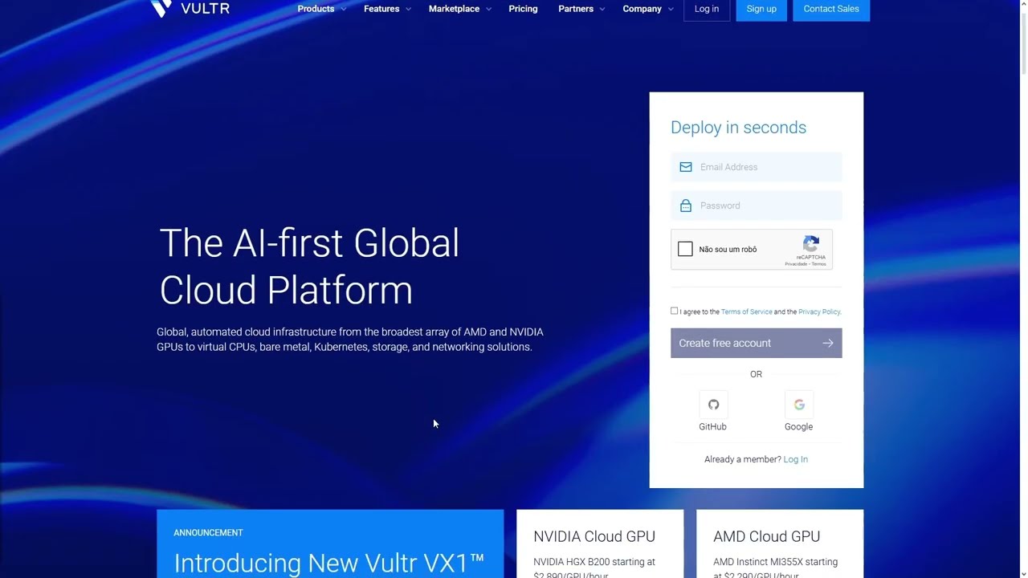Tick the Terms of Service agreement checkbox

click(x=675, y=311)
